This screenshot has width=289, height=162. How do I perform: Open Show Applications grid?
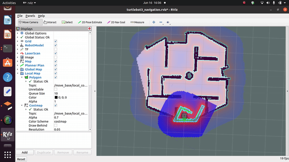(x=8, y=155)
